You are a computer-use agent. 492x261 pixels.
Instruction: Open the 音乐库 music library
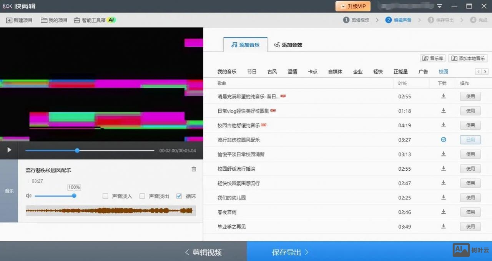[433, 58]
